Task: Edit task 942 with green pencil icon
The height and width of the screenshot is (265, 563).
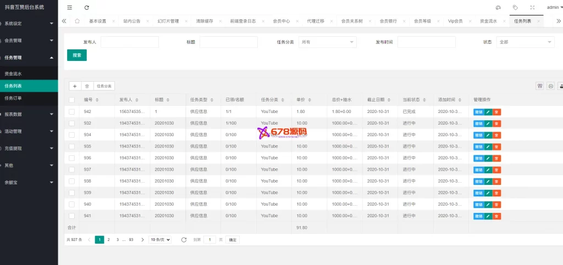Action: pyautogui.click(x=488, y=112)
